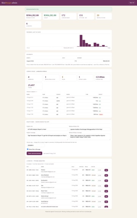Focus the Bahasa Melayu title input field
Viewport: 137px width, 218px height.
(89, 129)
